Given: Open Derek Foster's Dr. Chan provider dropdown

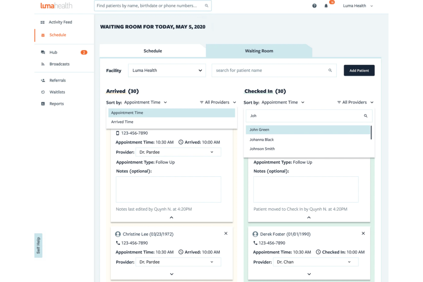Looking at the screenshot, I should [316, 262].
